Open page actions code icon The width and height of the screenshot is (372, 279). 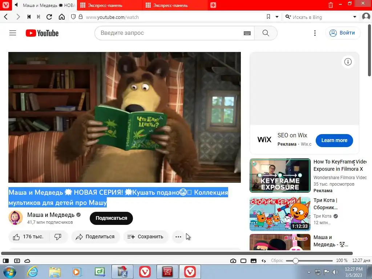pyautogui.click(x=264, y=261)
